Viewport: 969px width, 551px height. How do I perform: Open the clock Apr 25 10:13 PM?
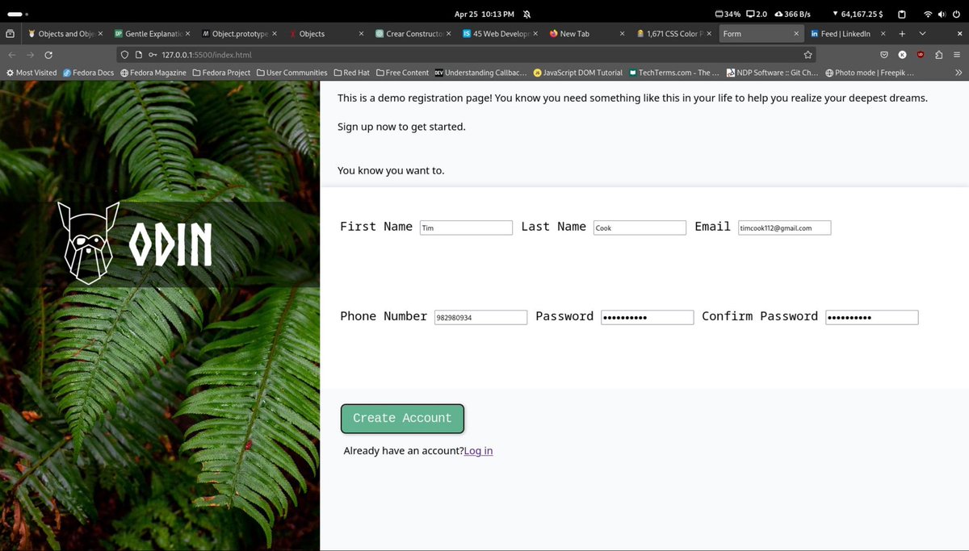click(484, 14)
